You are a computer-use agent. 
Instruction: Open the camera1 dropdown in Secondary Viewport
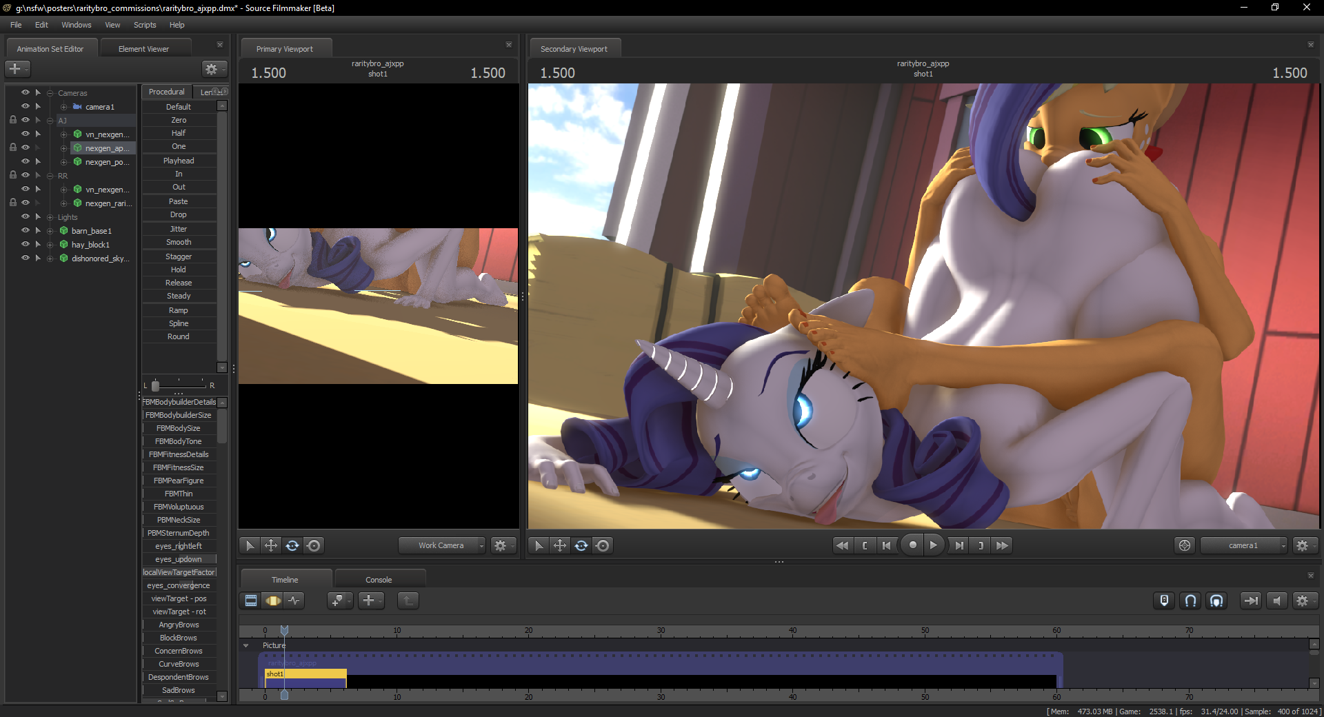click(x=1244, y=545)
